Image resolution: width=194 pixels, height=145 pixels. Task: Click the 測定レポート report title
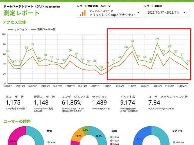point(21,13)
